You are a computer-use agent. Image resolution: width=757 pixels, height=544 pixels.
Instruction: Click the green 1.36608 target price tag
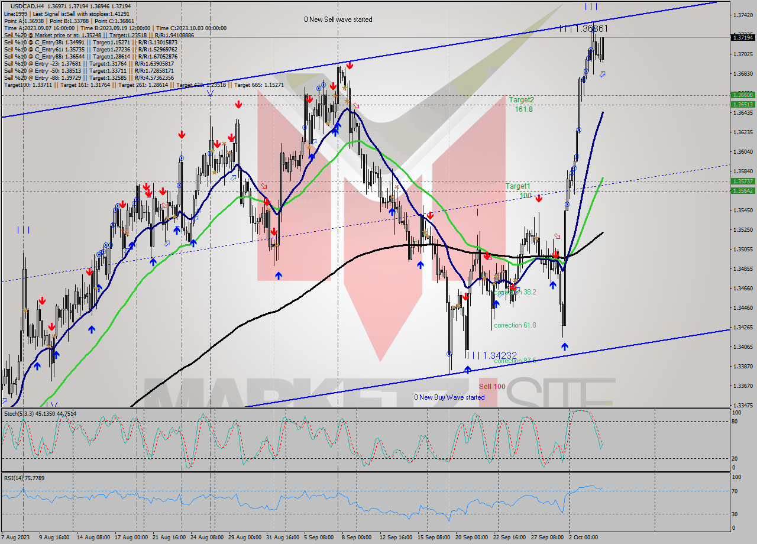(744, 94)
